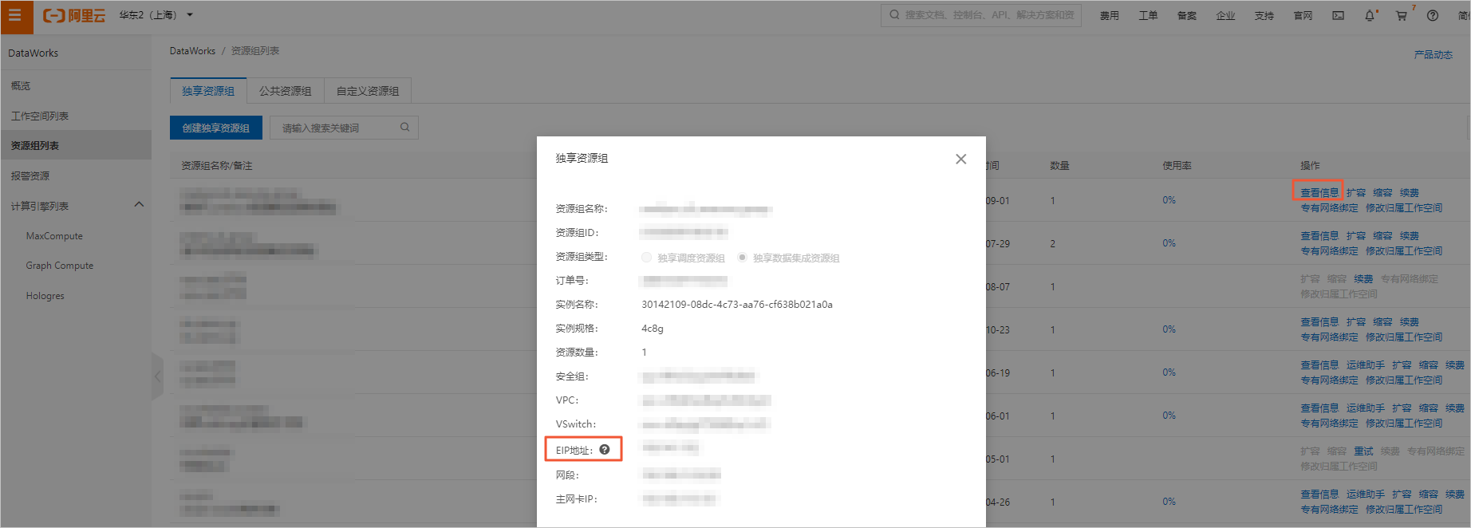This screenshot has height=528, width=1471.
Task: Click the 0% usage value in the 09-01 row
Action: (x=1169, y=200)
